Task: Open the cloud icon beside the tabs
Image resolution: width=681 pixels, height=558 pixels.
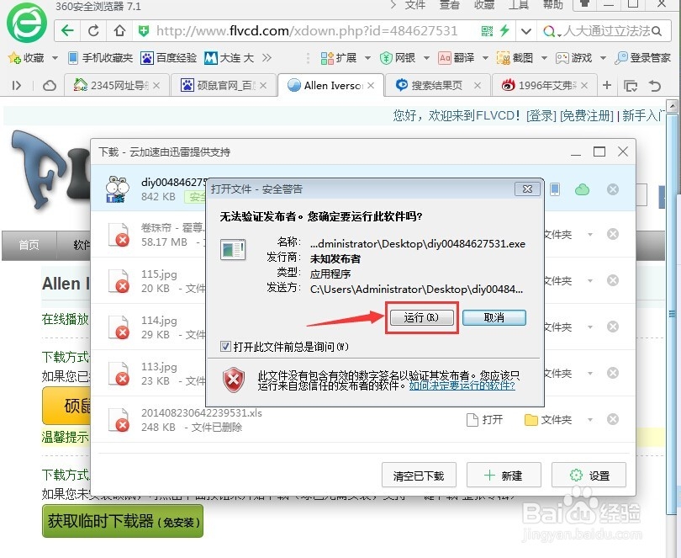Action: [50, 86]
